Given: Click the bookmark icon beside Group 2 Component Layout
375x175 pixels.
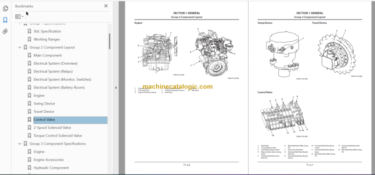Looking at the screenshot, I should (25, 47).
